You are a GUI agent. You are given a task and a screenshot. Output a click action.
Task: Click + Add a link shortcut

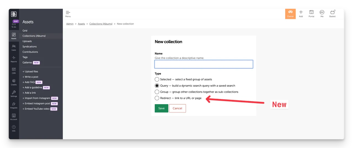tap(29, 93)
